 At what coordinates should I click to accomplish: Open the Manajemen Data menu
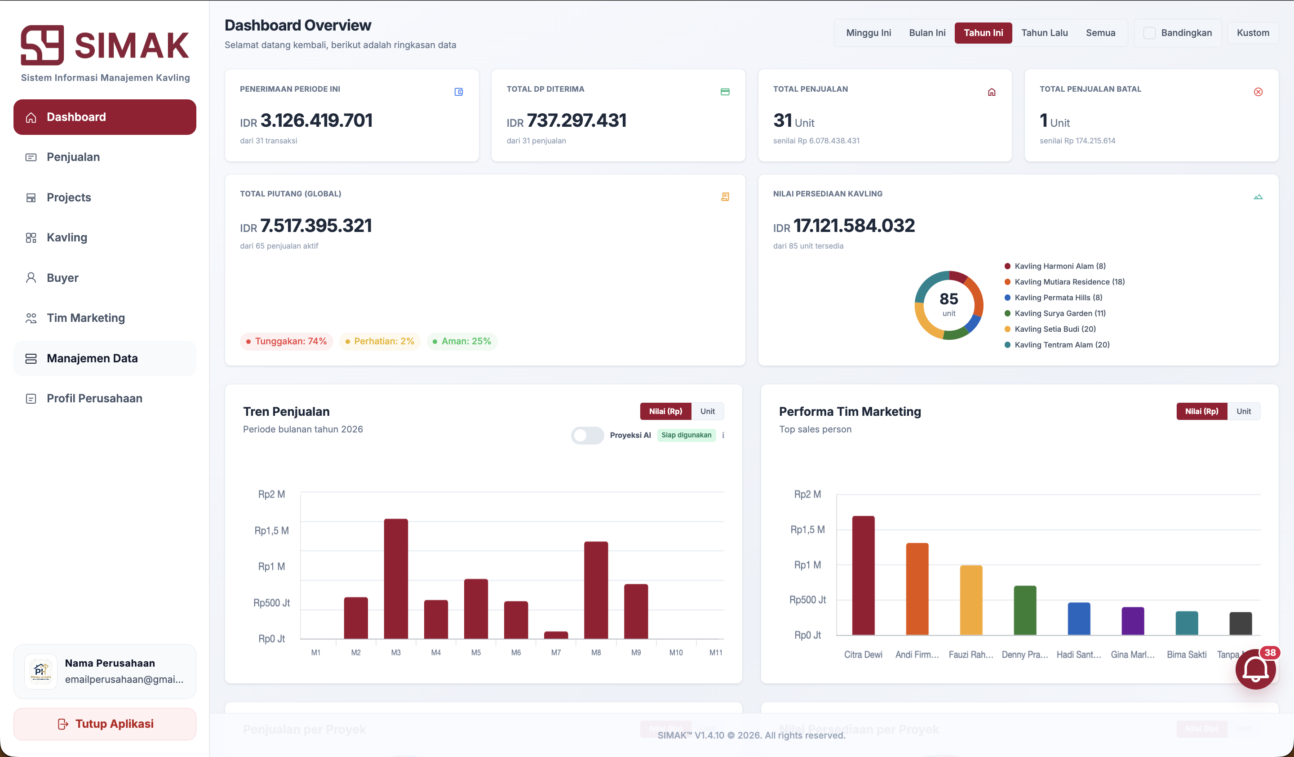[x=105, y=358]
